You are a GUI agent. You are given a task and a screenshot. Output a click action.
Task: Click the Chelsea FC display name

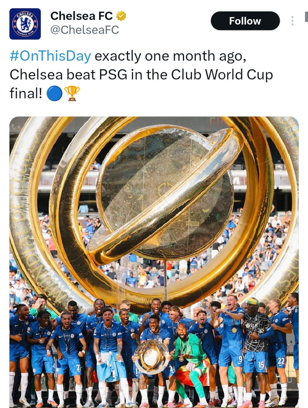coord(81,16)
